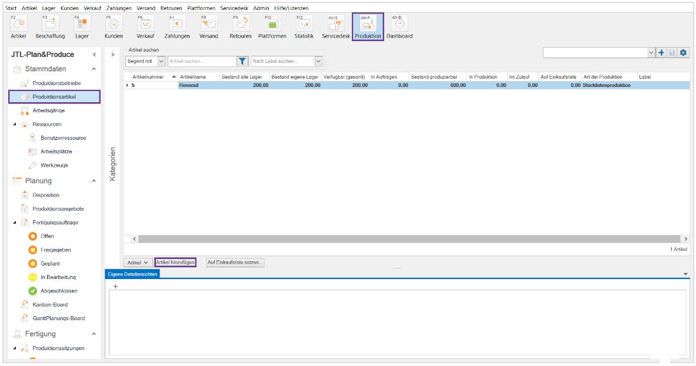
Task: Click the filter funnel icon
Action: point(242,61)
